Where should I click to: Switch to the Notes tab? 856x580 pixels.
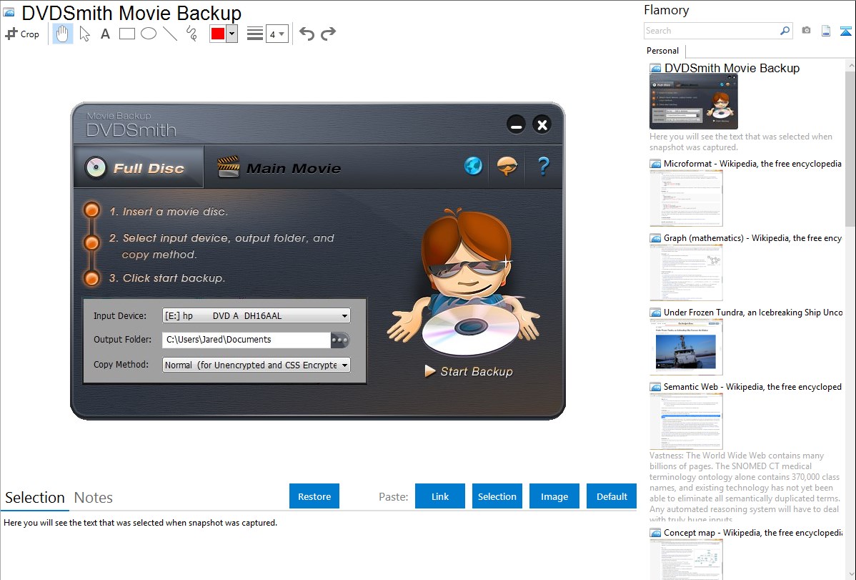(x=94, y=498)
